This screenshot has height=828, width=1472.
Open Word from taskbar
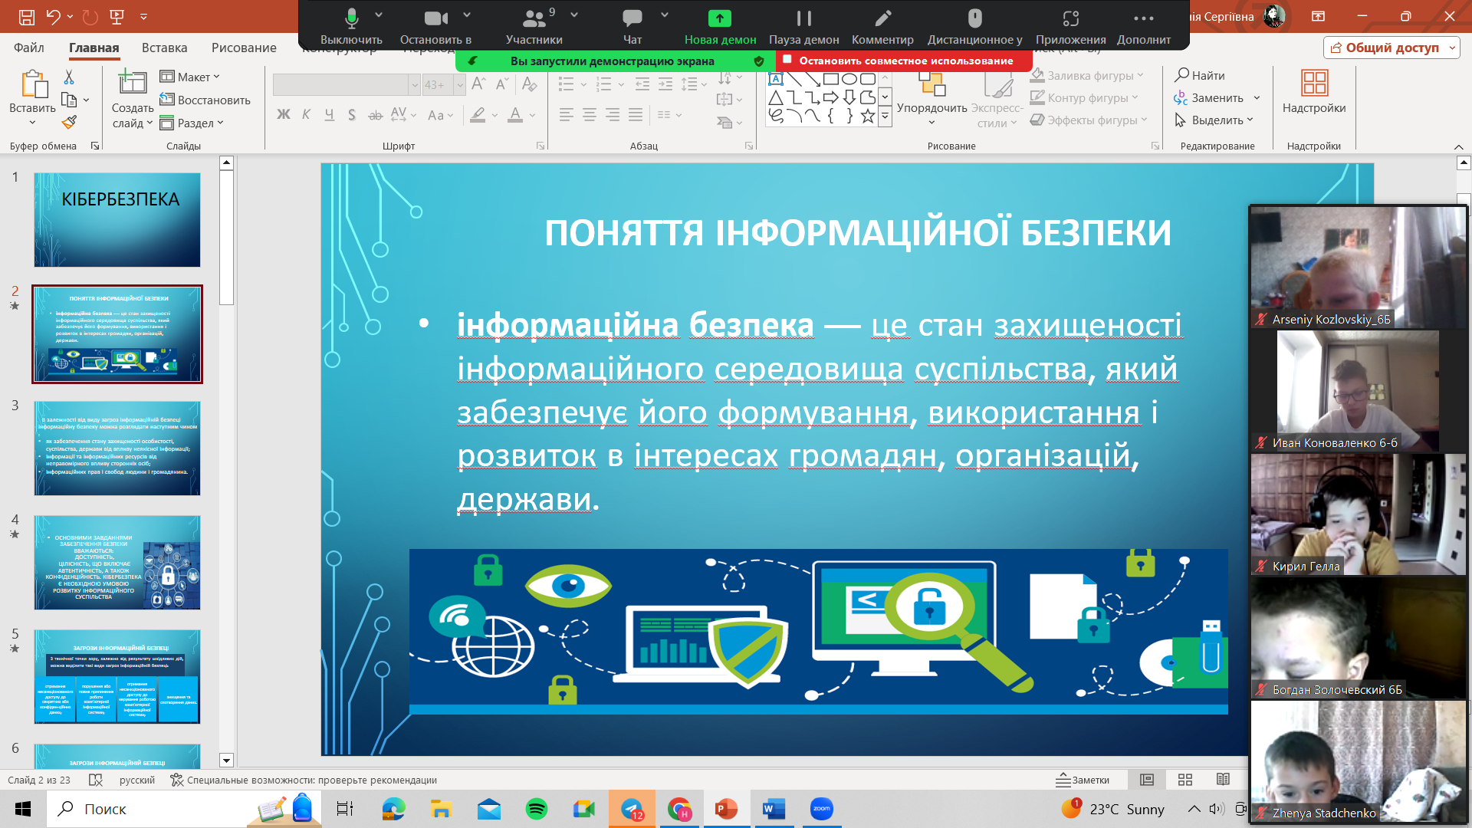[x=774, y=809]
